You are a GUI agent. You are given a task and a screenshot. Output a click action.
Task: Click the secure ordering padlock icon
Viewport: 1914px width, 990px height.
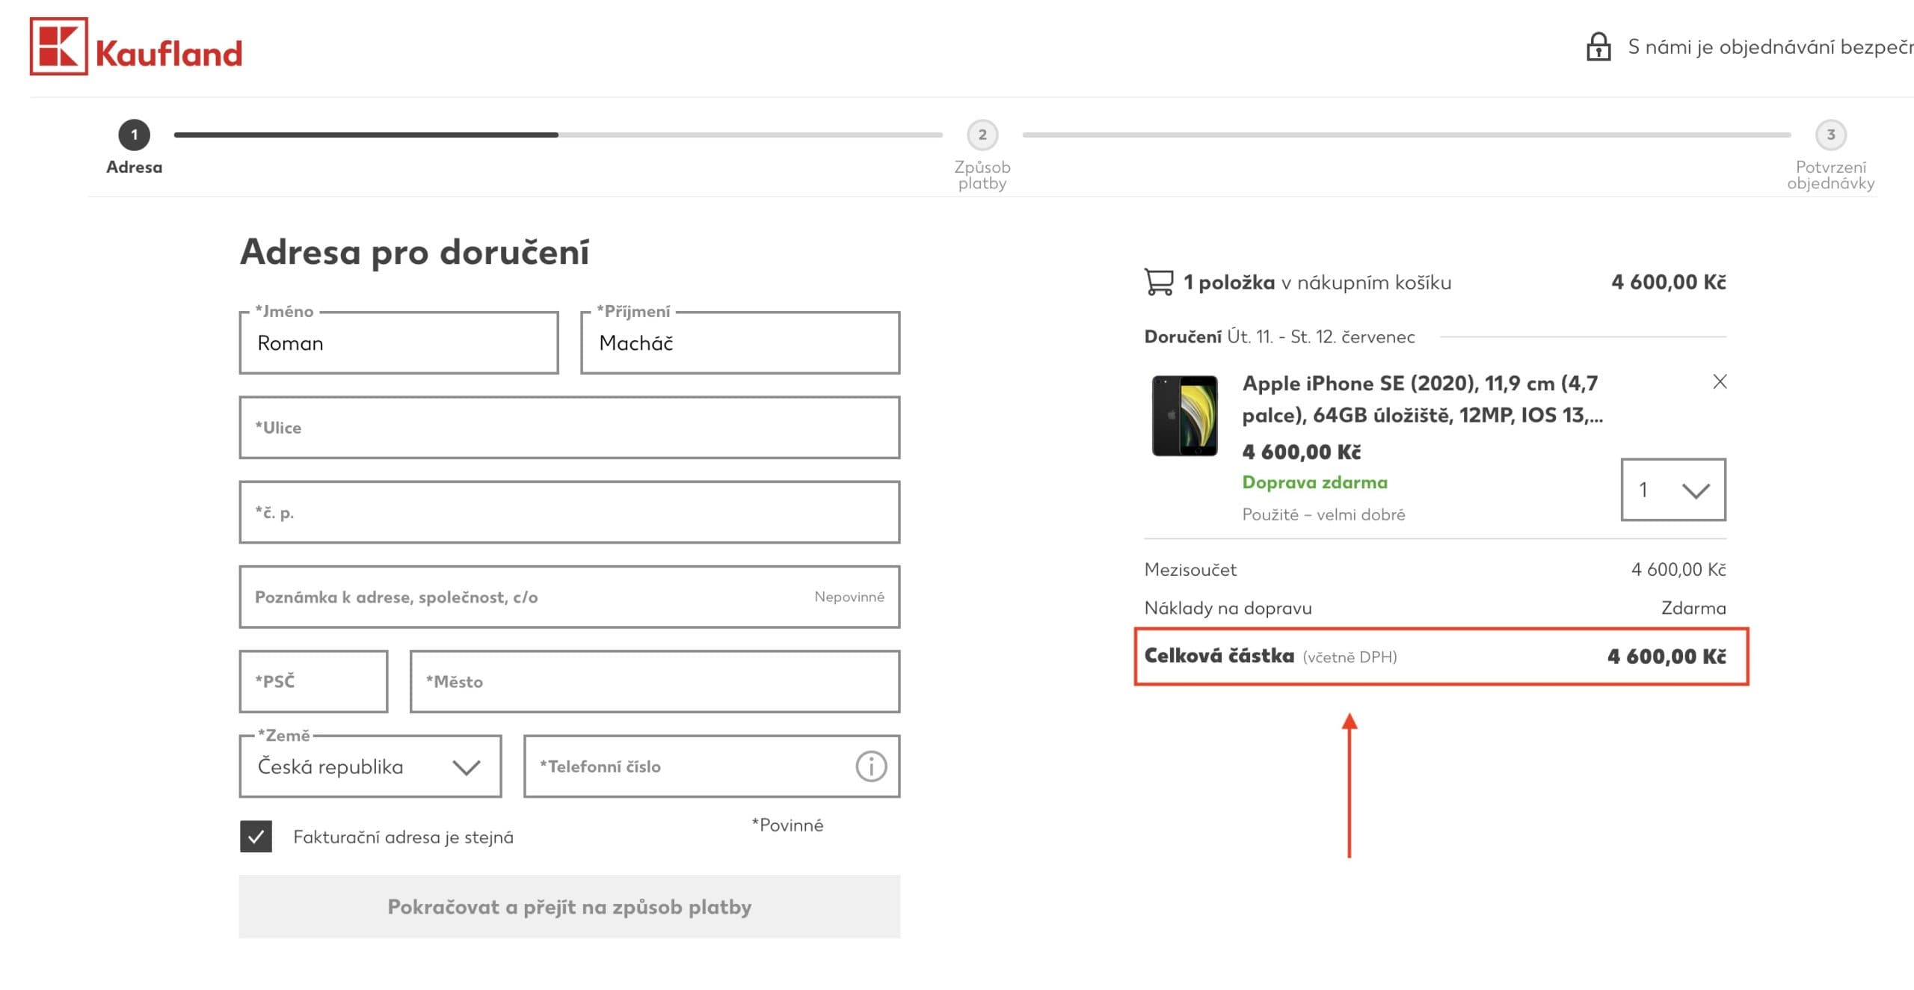(x=1598, y=47)
